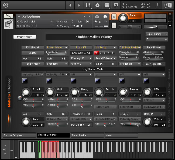Viewport: 175px width, 160px height.
Task: Toggle the blue square under velocity rr1
Action: [25, 81]
